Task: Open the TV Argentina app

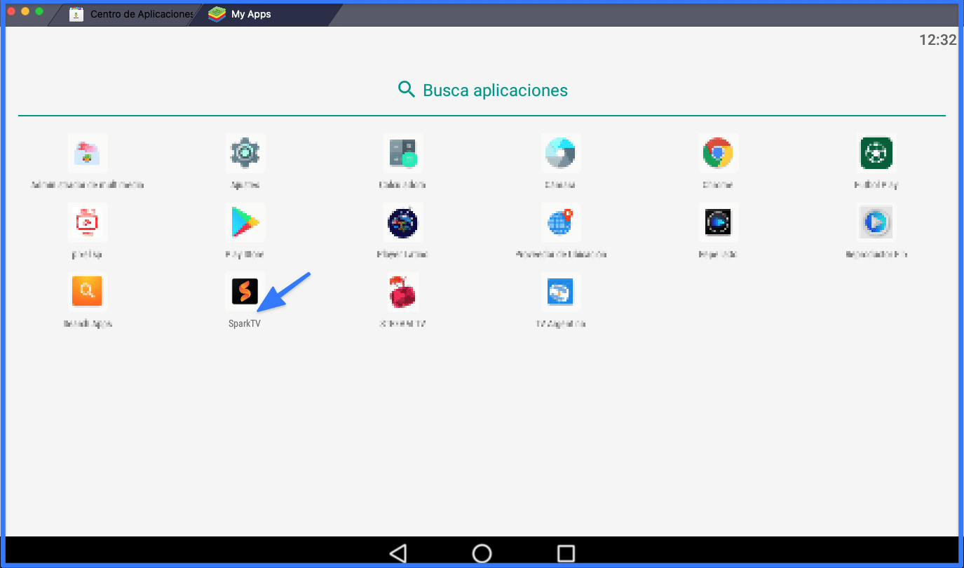Action: 561,292
